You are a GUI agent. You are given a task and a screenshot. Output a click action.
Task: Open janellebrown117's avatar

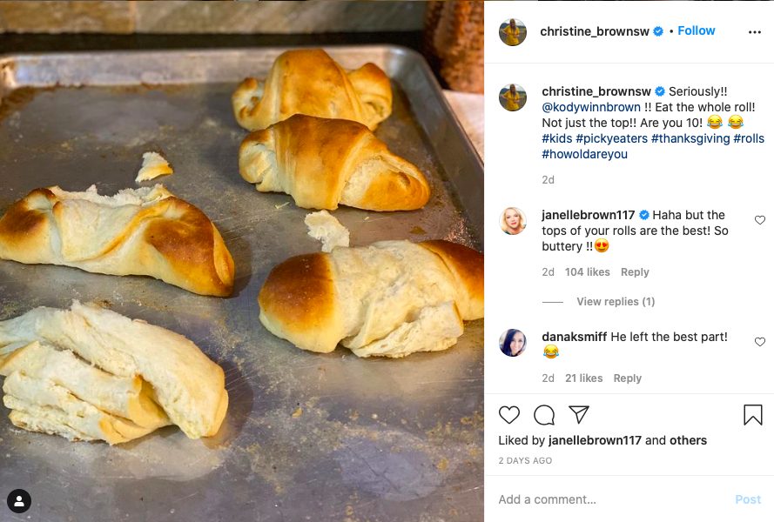click(x=513, y=222)
